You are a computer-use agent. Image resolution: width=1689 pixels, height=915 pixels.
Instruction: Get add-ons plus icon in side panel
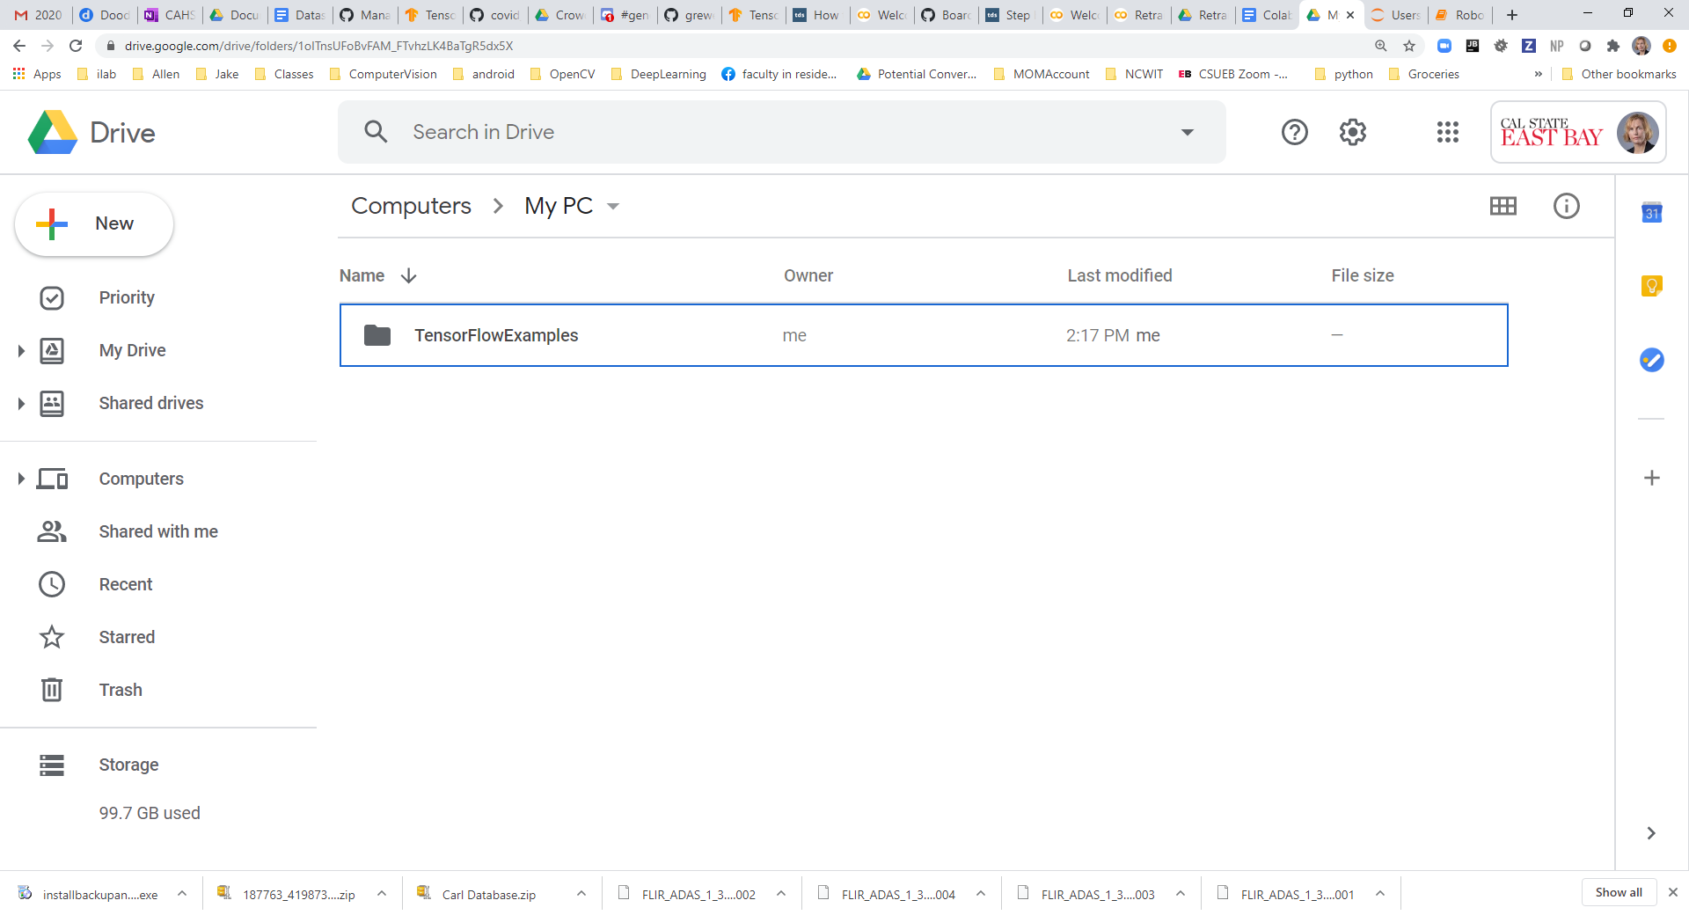click(1651, 478)
